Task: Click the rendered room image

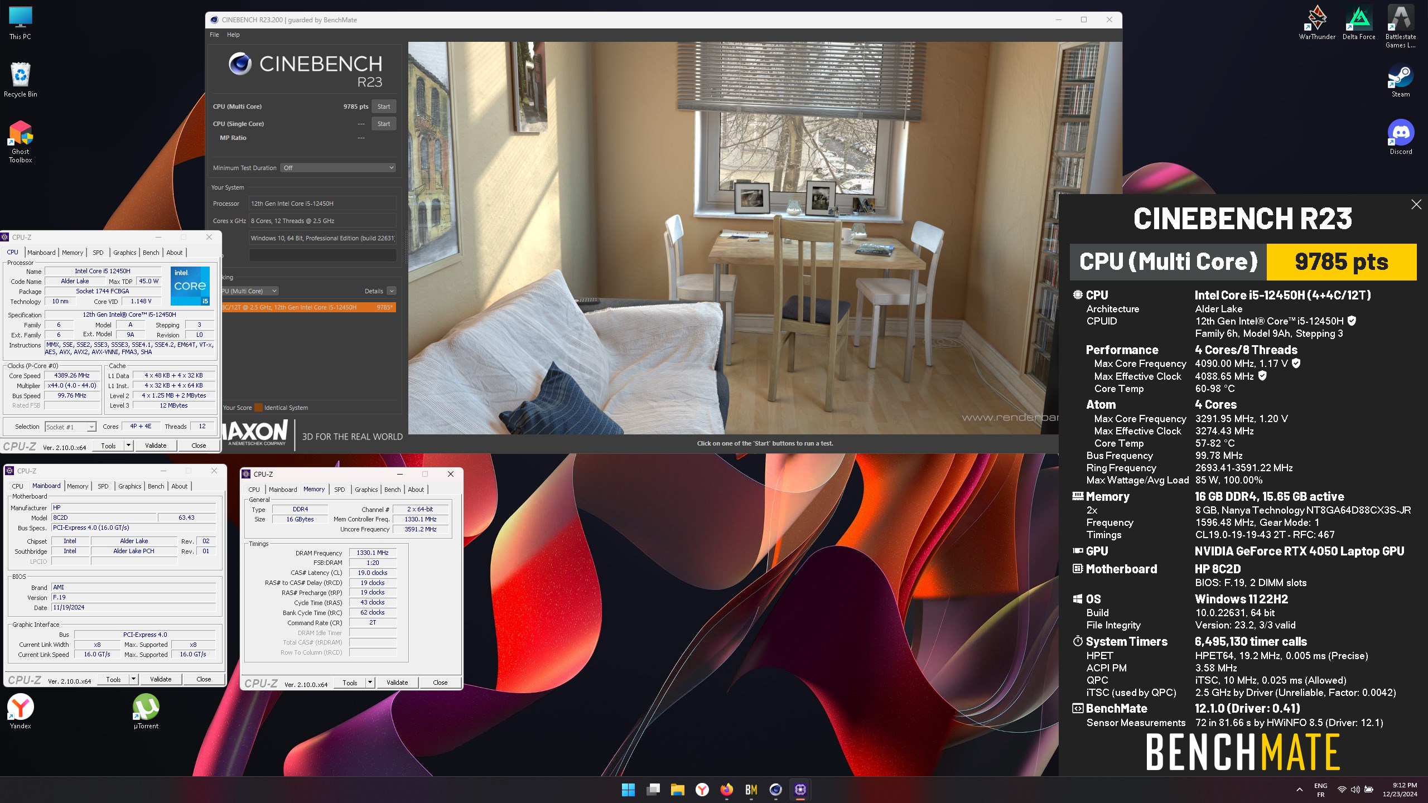Action: (734, 238)
